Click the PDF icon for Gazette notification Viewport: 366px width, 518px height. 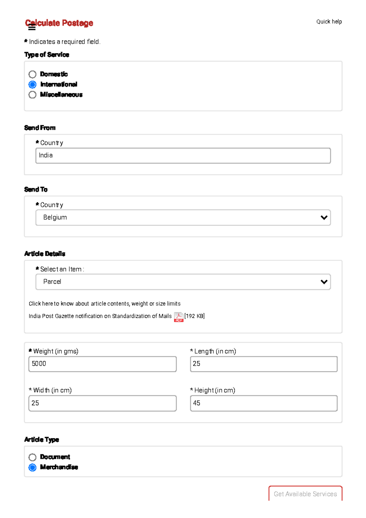click(178, 317)
